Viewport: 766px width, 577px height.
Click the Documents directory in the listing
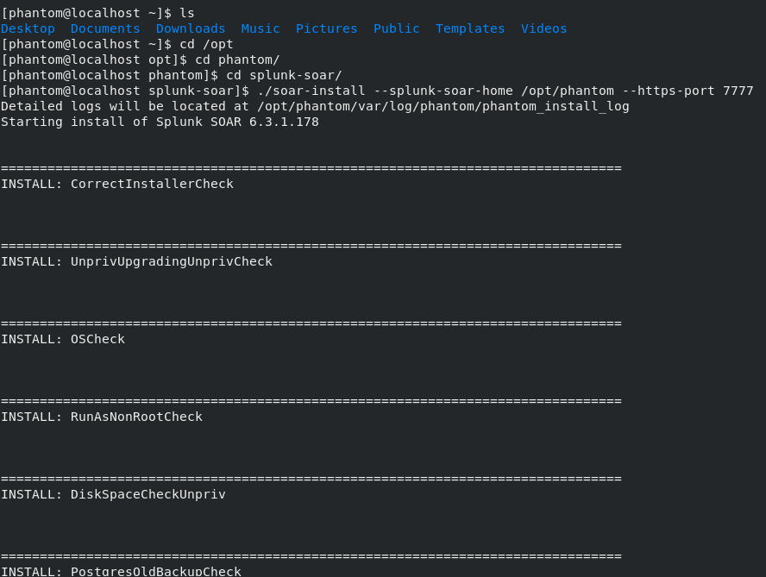pos(105,28)
